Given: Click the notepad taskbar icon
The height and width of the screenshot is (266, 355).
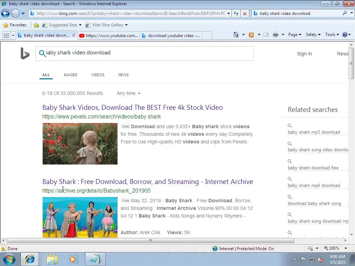Looking at the screenshot, I should [x=95, y=259].
